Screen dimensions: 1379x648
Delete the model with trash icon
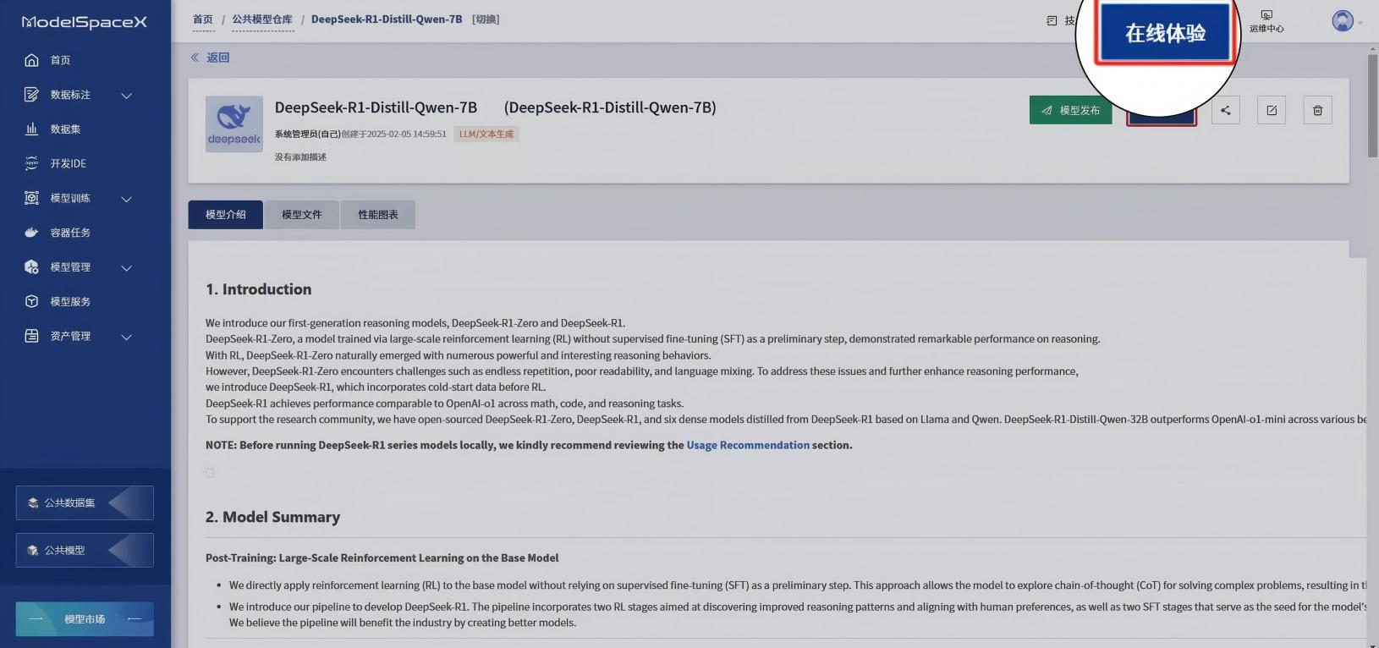[x=1318, y=110]
